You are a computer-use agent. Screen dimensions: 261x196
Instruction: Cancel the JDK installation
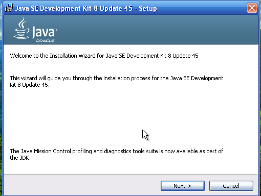(231, 186)
